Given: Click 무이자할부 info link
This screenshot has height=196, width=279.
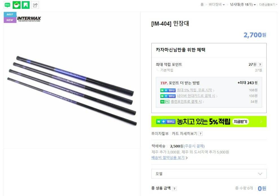Looking at the screenshot, I should (160, 134).
